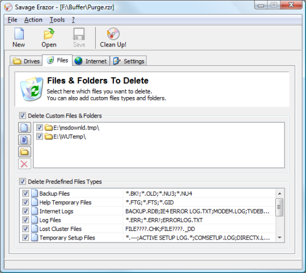Start the Clean Up! disc icon
Screen dimensions: 306x273
tap(113, 33)
